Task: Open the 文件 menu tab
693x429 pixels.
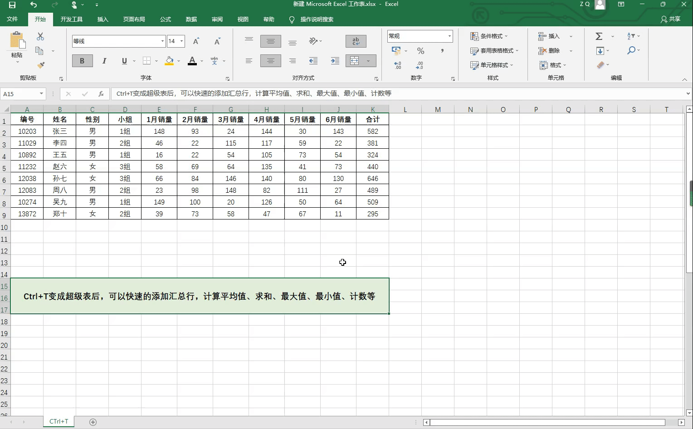Action: pyautogui.click(x=12, y=19)
